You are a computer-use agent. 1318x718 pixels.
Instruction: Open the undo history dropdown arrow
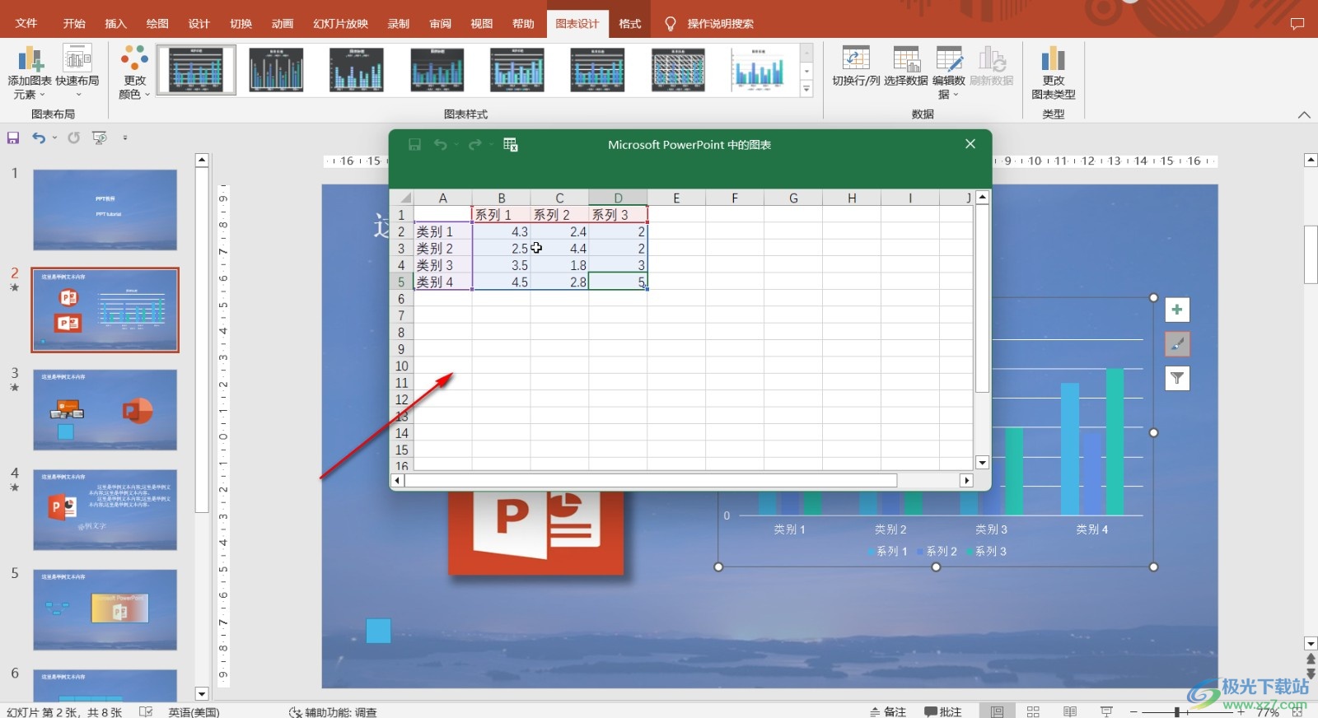point(54,138)
